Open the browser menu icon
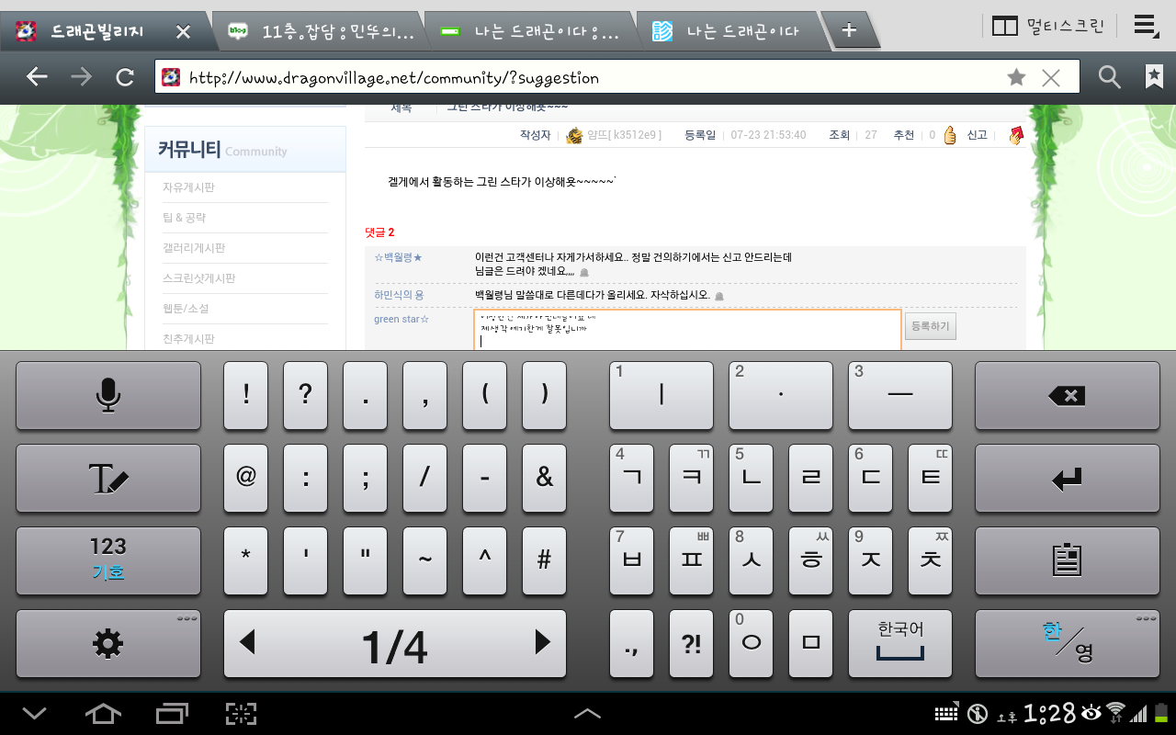The image size is (1176, 735). 1145,27
